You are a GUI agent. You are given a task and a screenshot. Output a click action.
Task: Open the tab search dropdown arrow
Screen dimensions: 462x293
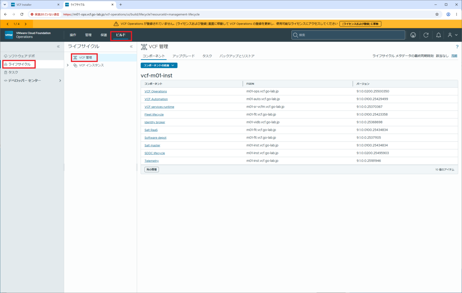4,5
